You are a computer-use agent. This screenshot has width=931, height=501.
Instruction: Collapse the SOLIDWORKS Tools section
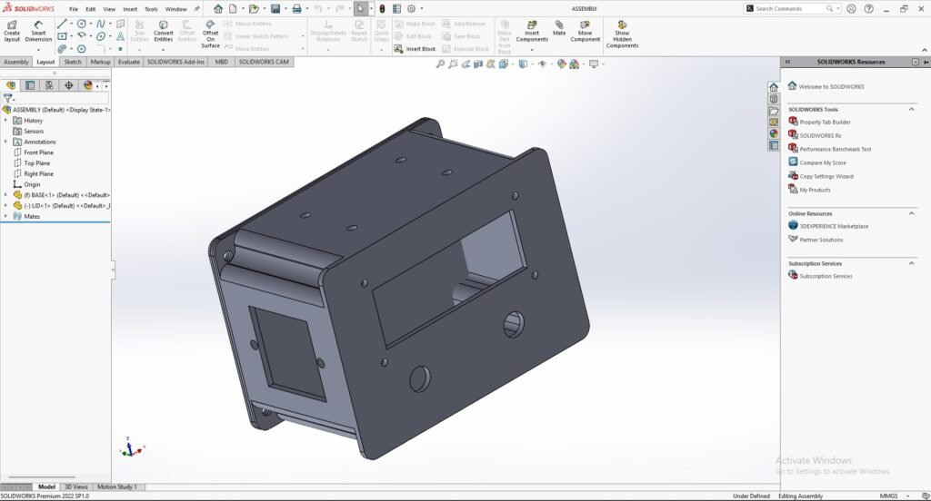click(x=912, y=109)
